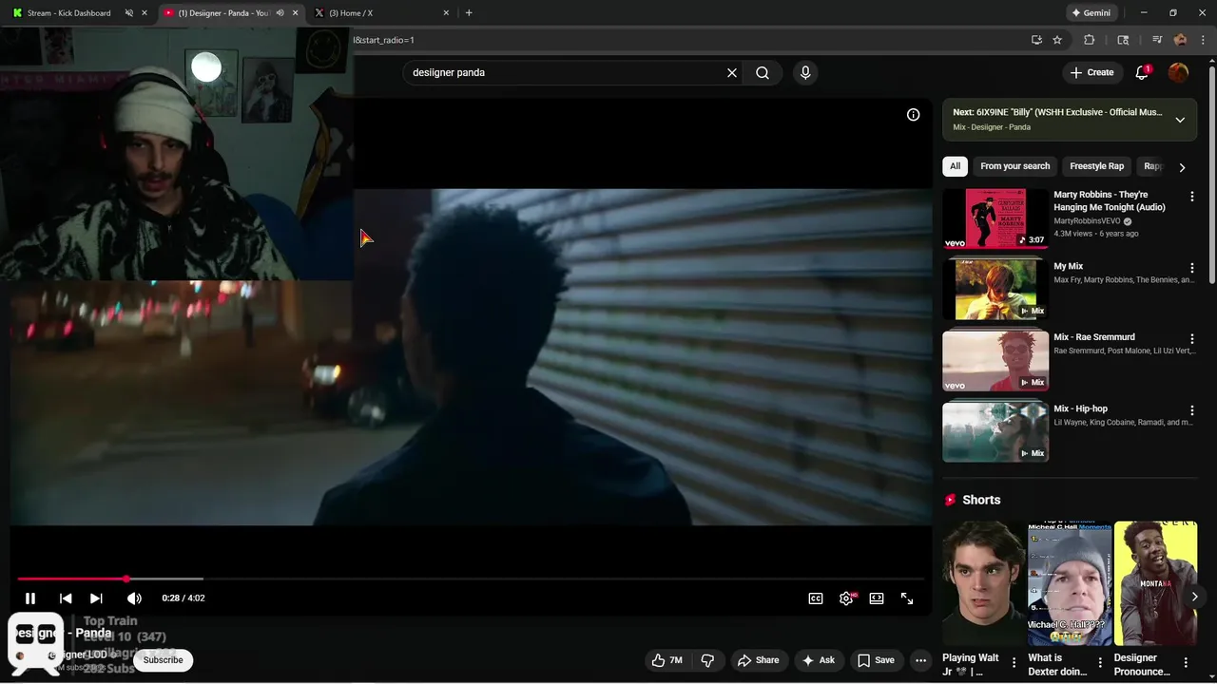Seek on the video progress bar
This screenshot has width=1217, height=684.
471,579
